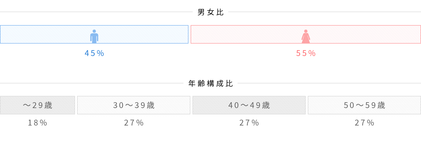Select the 40～49歳 age group box
The image size is (421, 149).
[x=249, y=105]
